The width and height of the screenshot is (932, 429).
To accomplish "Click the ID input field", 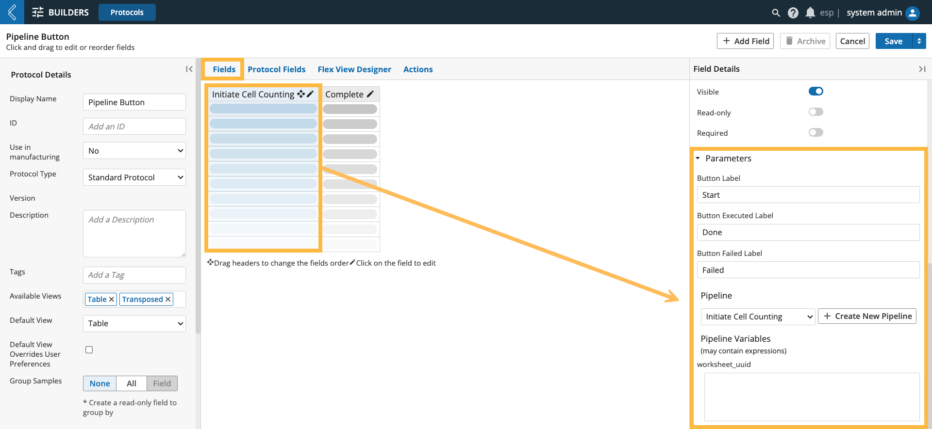I will click(x=134, y=127).
